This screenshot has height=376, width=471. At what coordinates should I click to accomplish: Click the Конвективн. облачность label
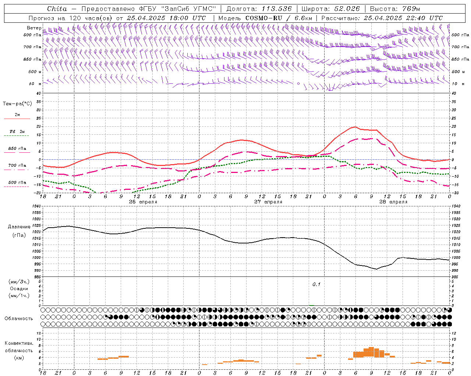coord(19,347)
